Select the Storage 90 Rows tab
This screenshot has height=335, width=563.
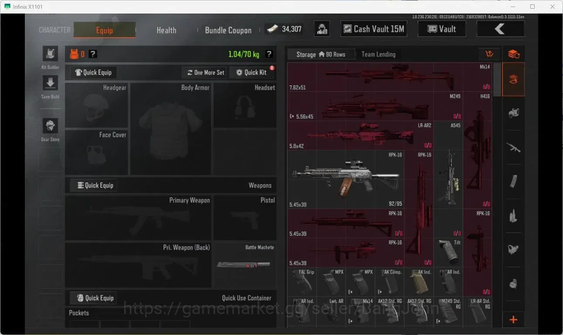(321, 54)
